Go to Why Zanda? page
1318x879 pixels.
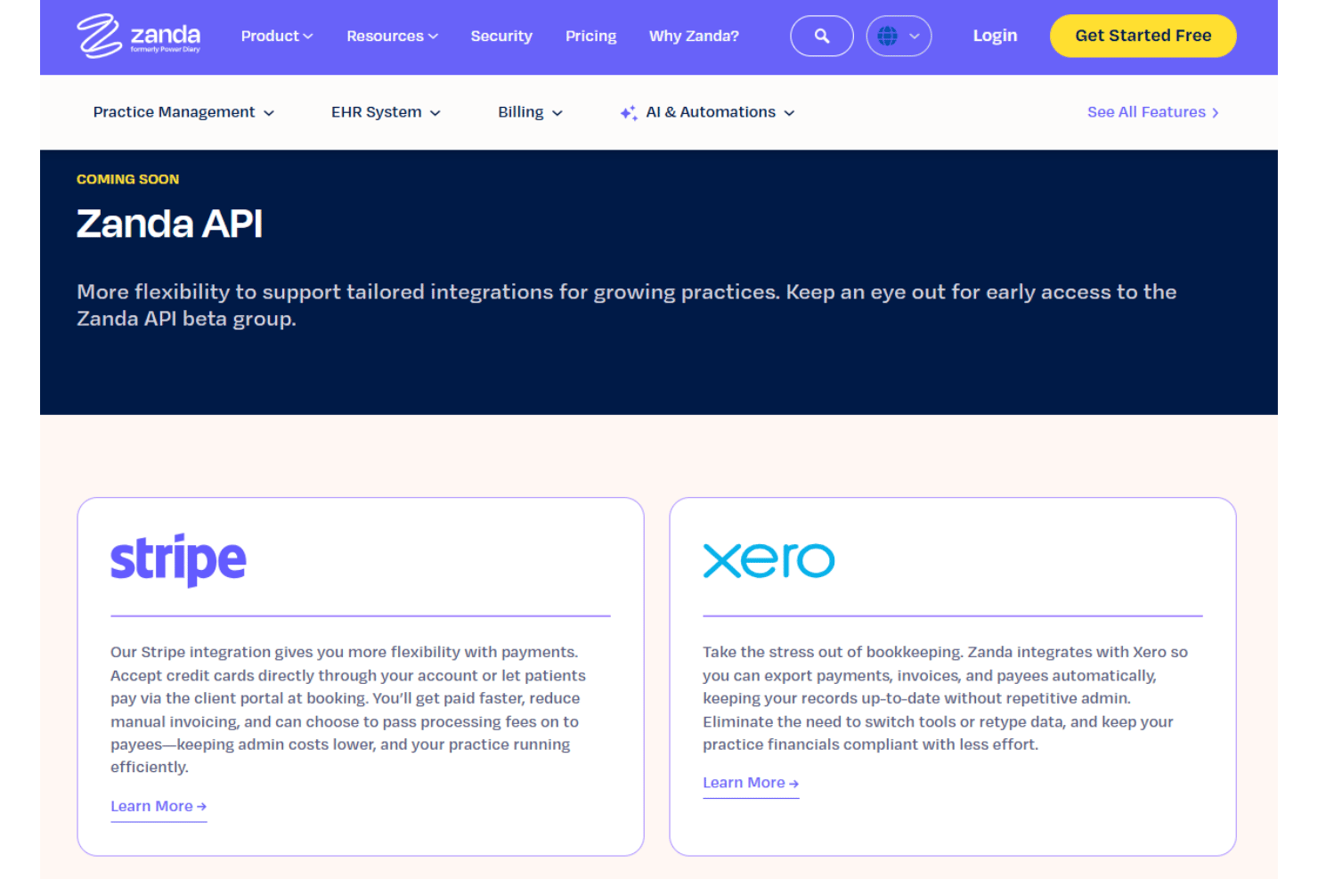pyautogui.click(x=694, y=37)
